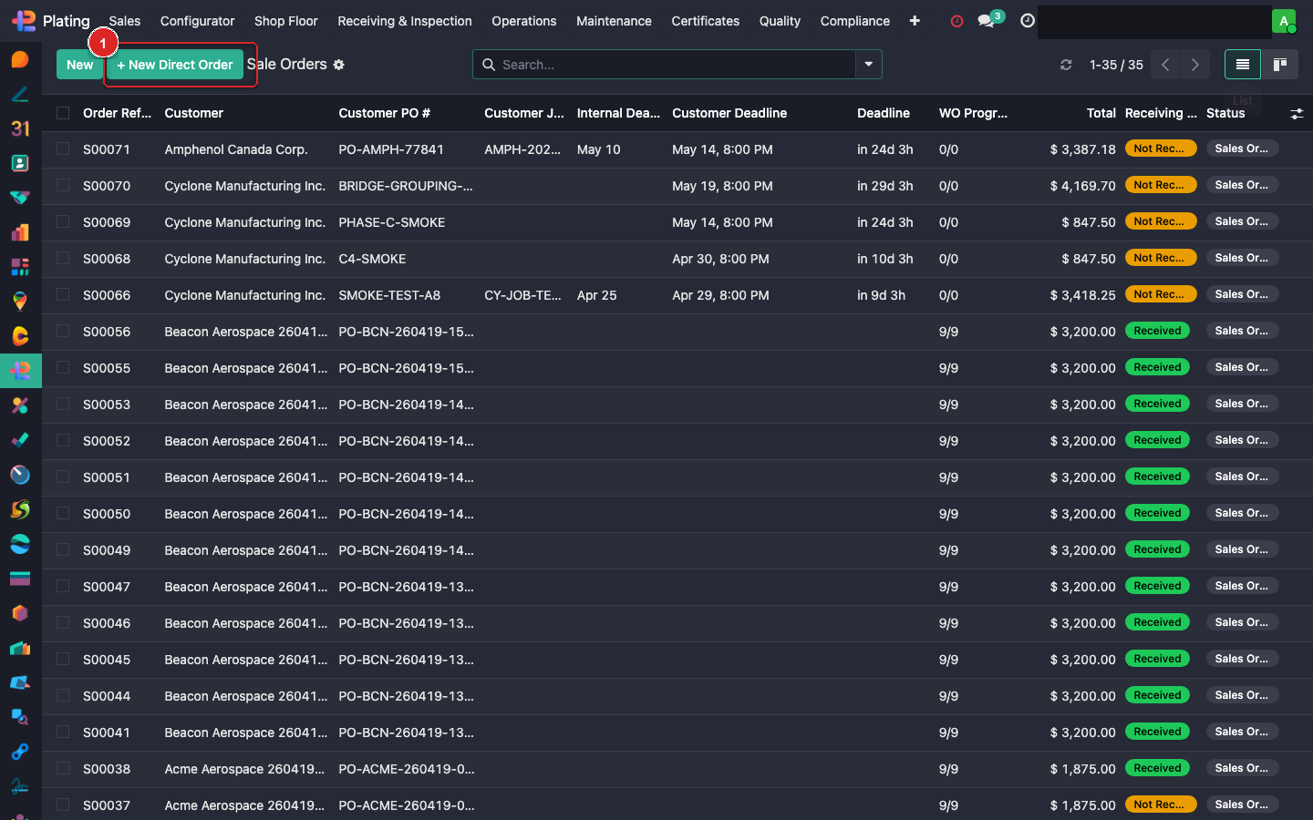
Task: Open the Maintenance menu
Action: [x=614, y=20]
